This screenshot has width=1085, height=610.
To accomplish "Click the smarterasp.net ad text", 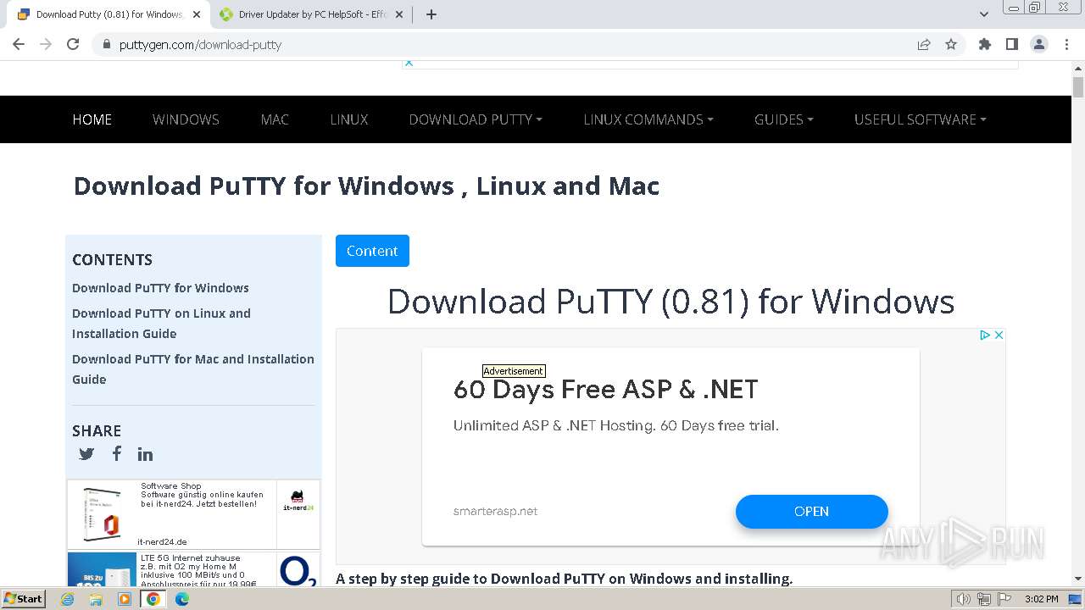I will click(x=495, y=511).
